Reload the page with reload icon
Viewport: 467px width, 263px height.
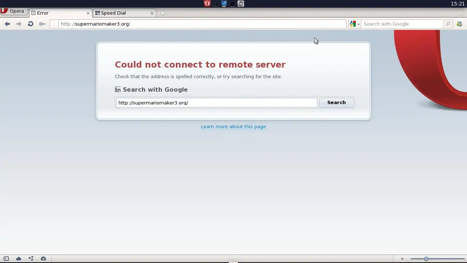(x=31, y=24)
